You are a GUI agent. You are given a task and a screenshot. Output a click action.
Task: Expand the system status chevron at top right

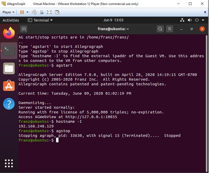pos(203,20)
